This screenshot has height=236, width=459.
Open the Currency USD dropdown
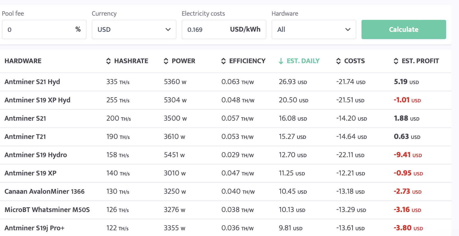pyautogui.click(x=134, y=29)
